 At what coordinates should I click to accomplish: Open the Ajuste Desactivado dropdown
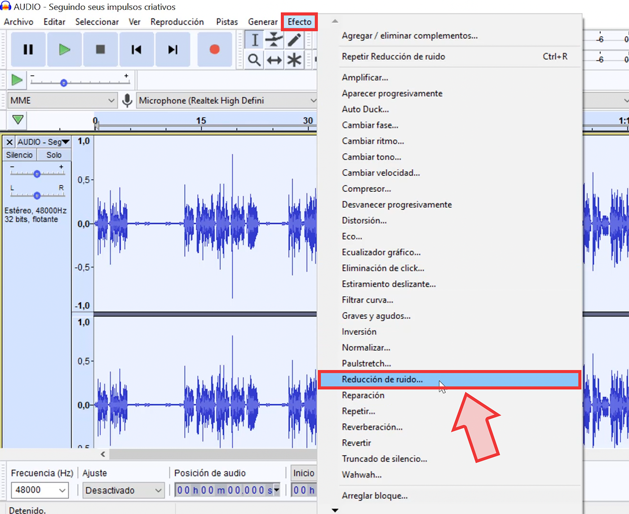click(124, 490)
